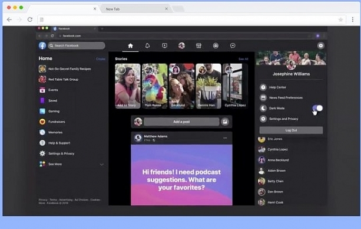The image size is (361, 229).
Task: Click See All stories link
Action: [243, 59]
